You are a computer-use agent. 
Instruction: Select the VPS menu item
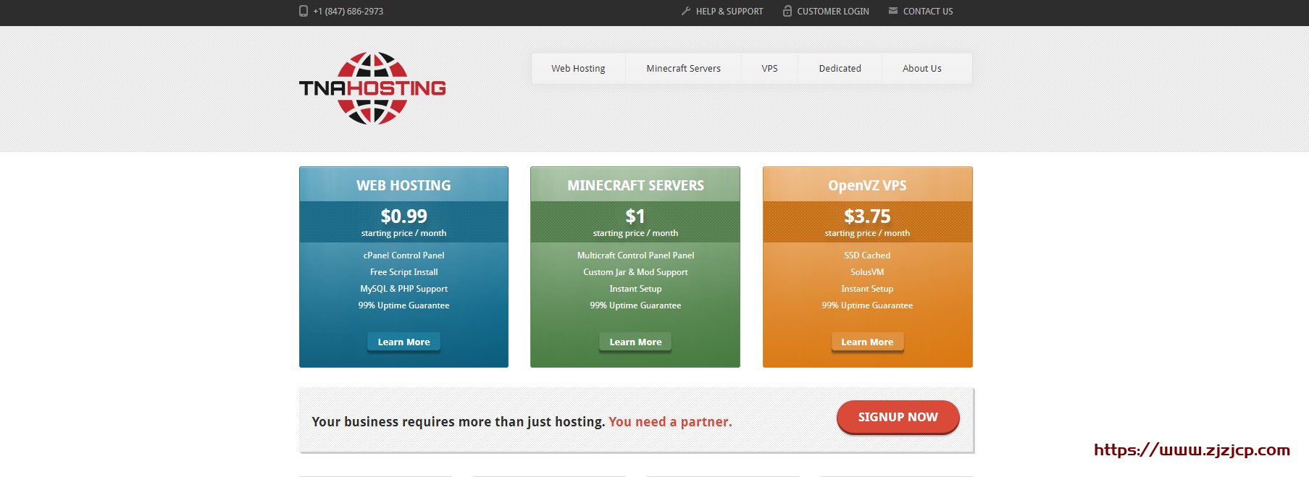769,69
